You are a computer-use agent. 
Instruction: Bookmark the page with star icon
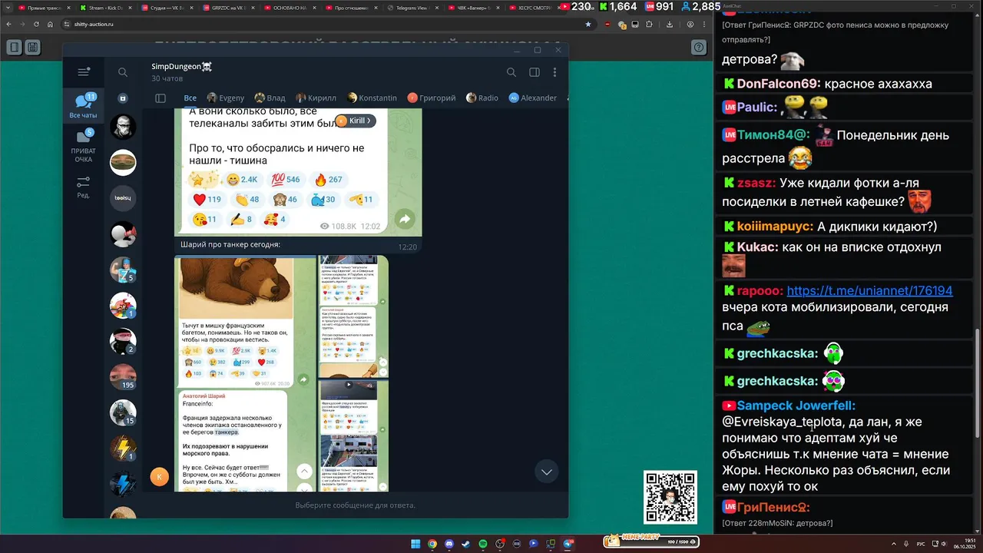[x=588, y=25]
